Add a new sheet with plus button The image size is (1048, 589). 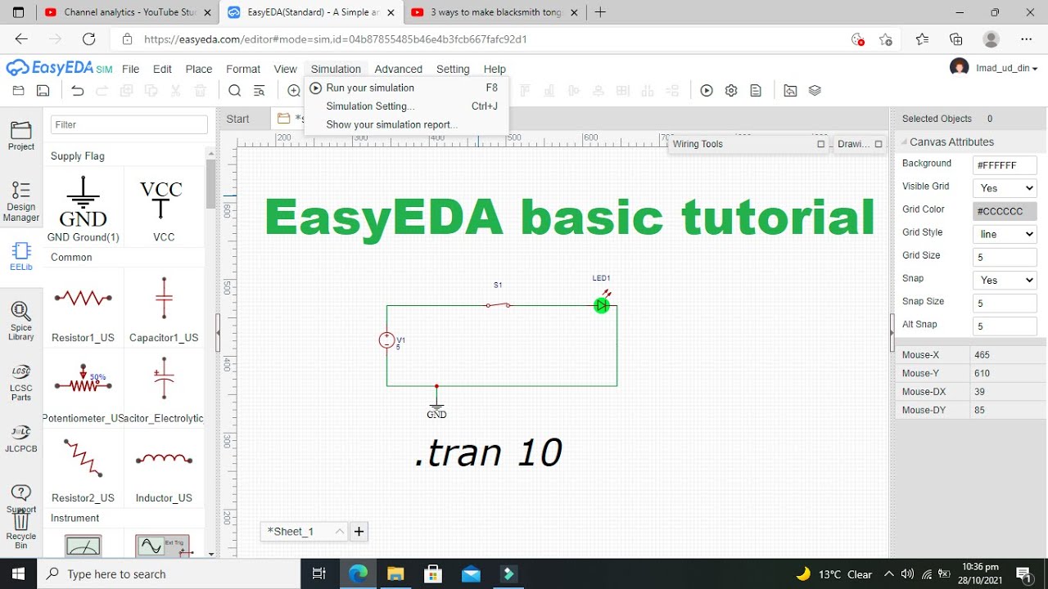pos(359,531)
